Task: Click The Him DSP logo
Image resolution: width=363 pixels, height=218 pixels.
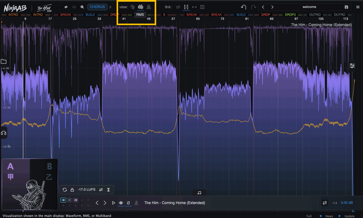Action: 44,8
